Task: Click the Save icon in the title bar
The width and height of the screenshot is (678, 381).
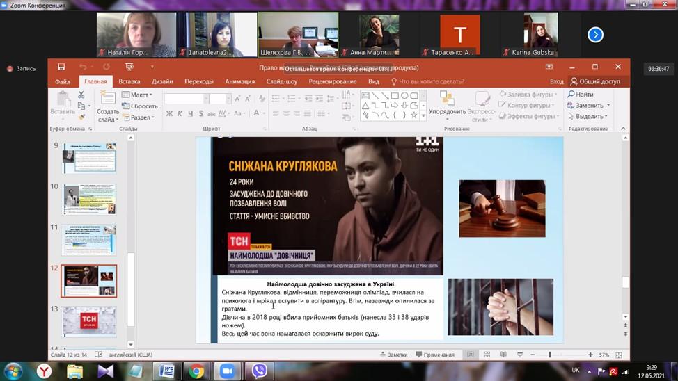Action: click(x=61, y=67)
